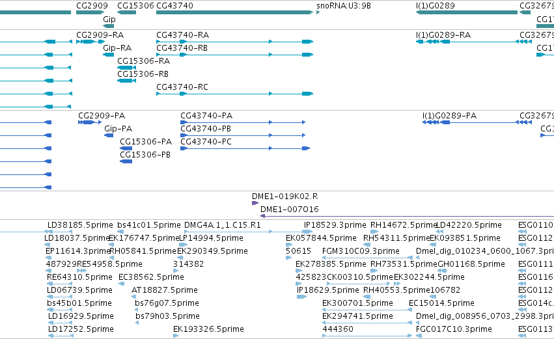
Task: Click EST label bs79h03.5prime
Action: (167, 317)
